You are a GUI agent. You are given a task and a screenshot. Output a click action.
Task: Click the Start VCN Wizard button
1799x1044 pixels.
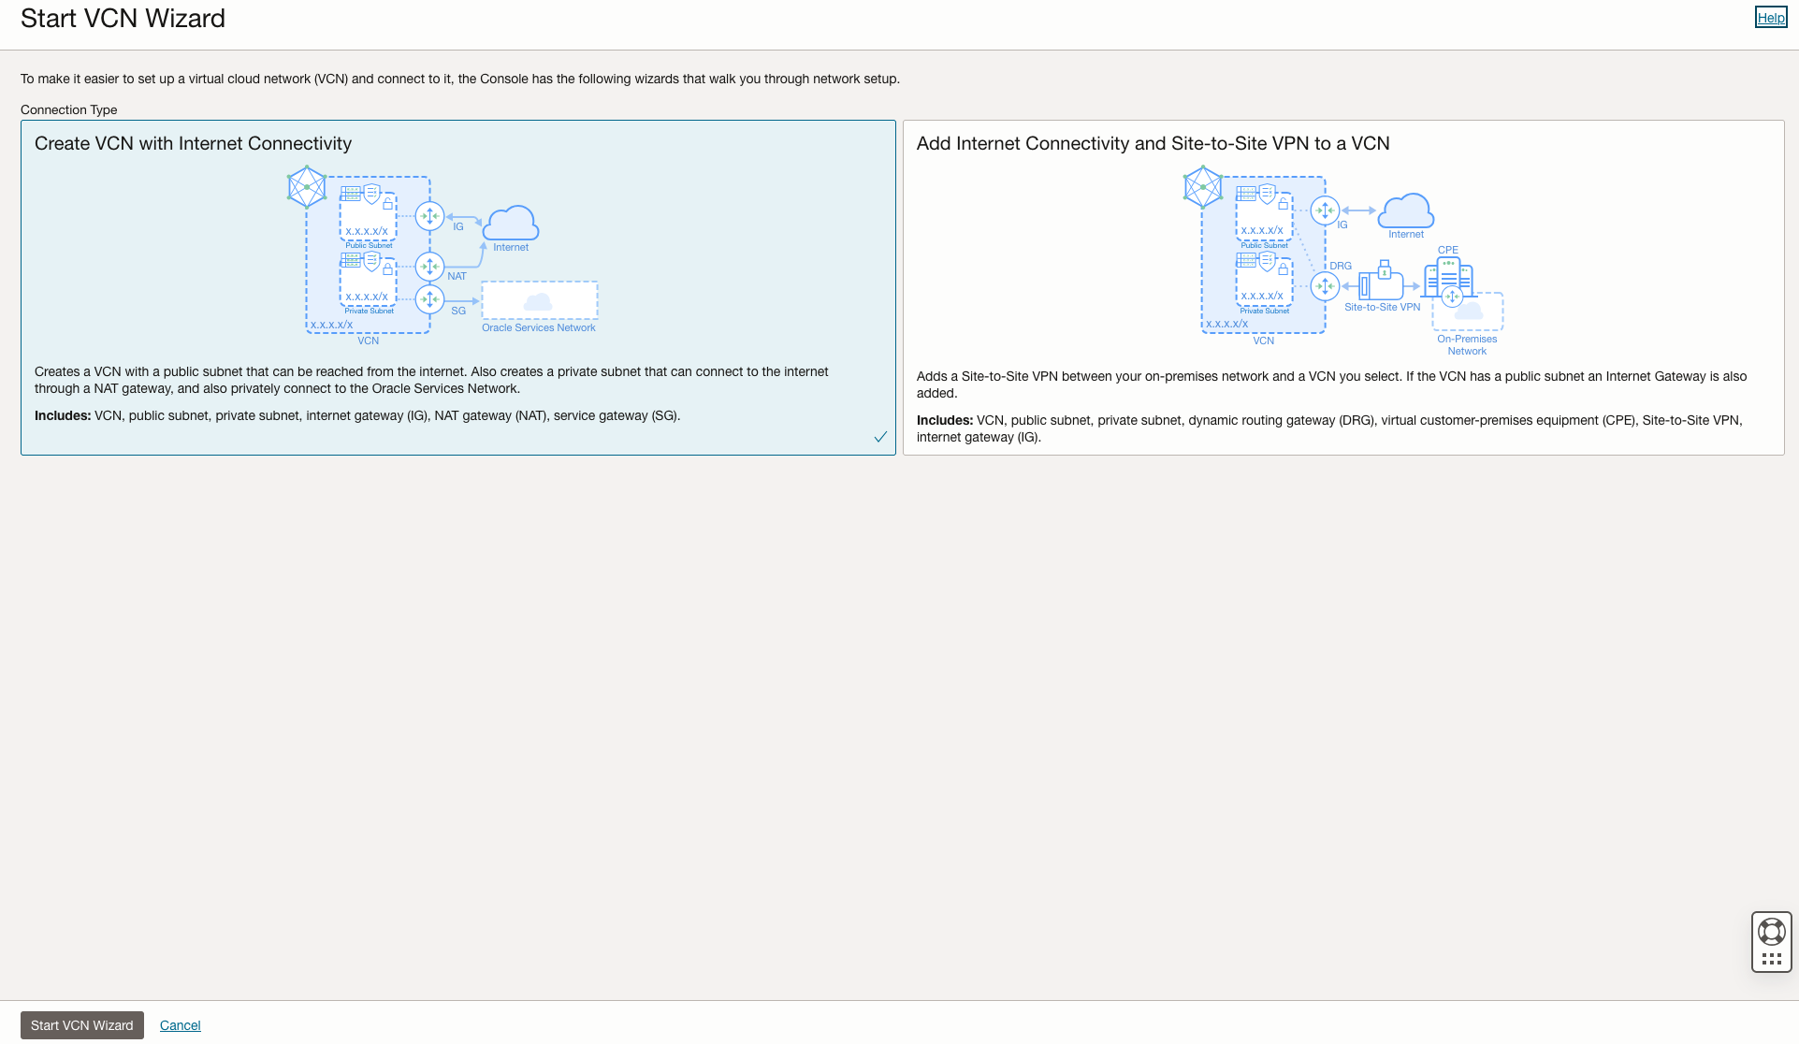pos(82,1025)
